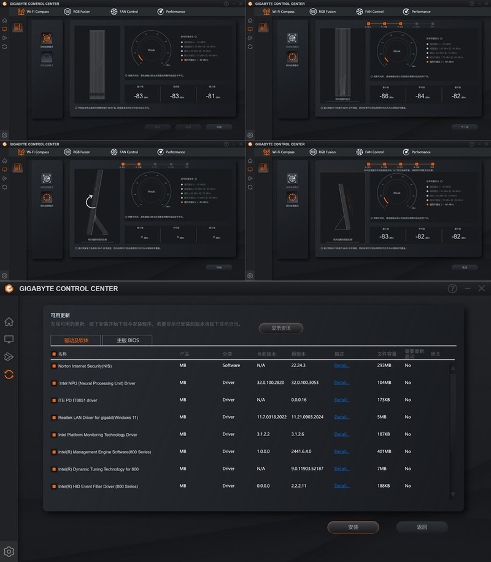The height and width of the screenshot is (562, 491).
Task: Click update list scrollbar down arrow
Action: (453, 494)
